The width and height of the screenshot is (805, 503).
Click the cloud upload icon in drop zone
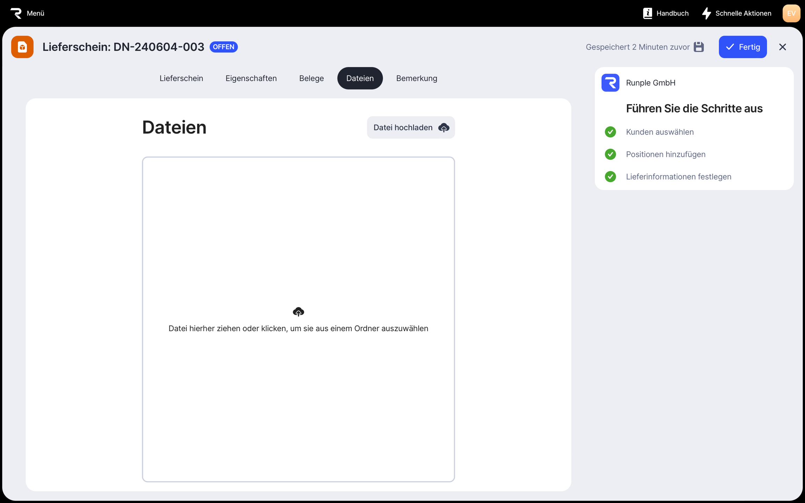click(298, 312)
